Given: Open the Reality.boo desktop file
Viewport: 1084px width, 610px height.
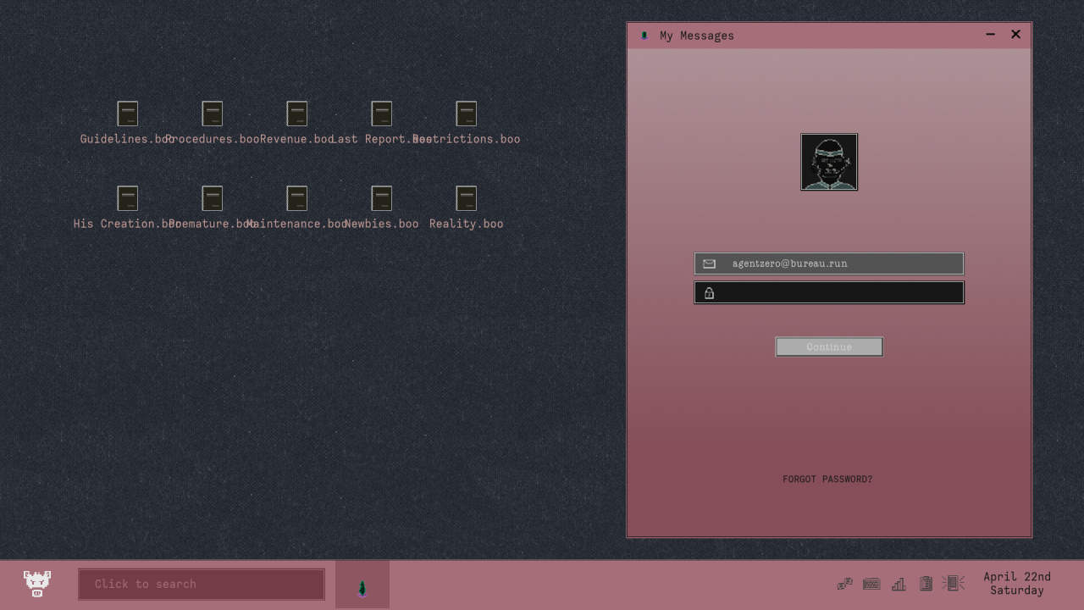Looking at the screenshot, I should pos(466,198).
